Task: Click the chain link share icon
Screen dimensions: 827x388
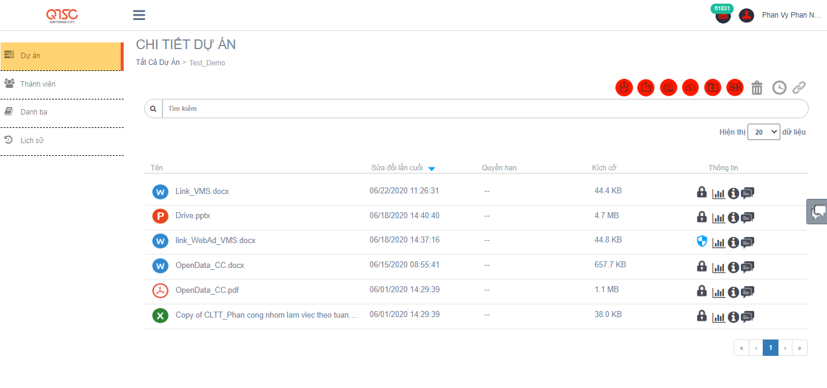Action: click(x=799, y=88)
